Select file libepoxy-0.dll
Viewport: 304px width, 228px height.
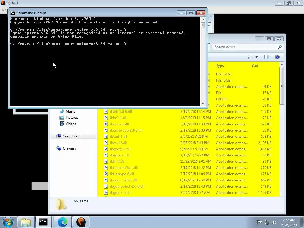(x=120, y=149)
